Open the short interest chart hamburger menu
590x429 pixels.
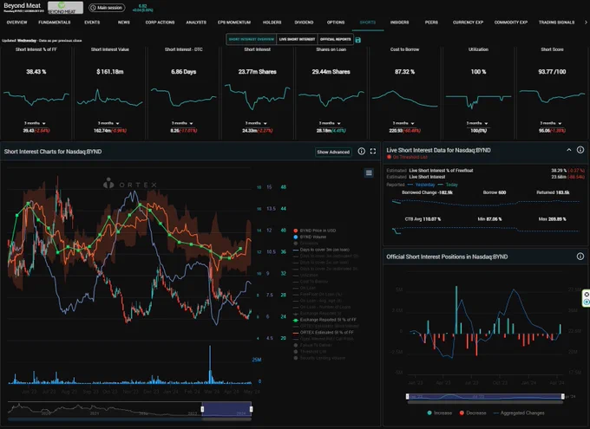[369, 173]
